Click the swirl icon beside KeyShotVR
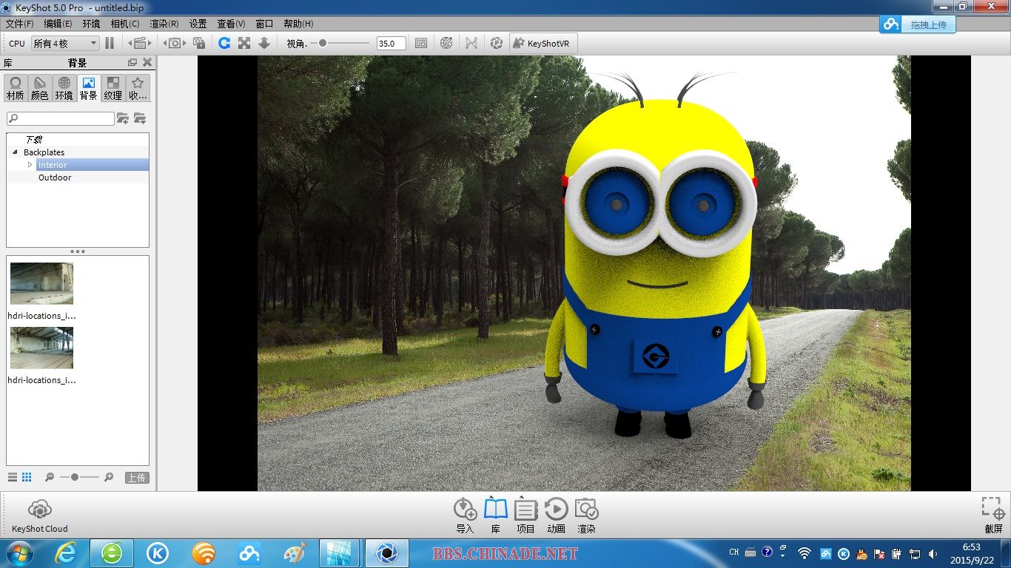The image size is (1011, 568). [497, 43]
